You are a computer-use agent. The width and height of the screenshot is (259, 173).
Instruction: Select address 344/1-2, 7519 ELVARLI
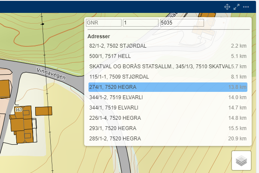(168, 97)
